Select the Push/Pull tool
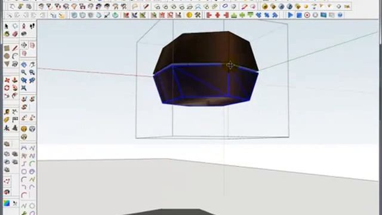 point(15,80)
